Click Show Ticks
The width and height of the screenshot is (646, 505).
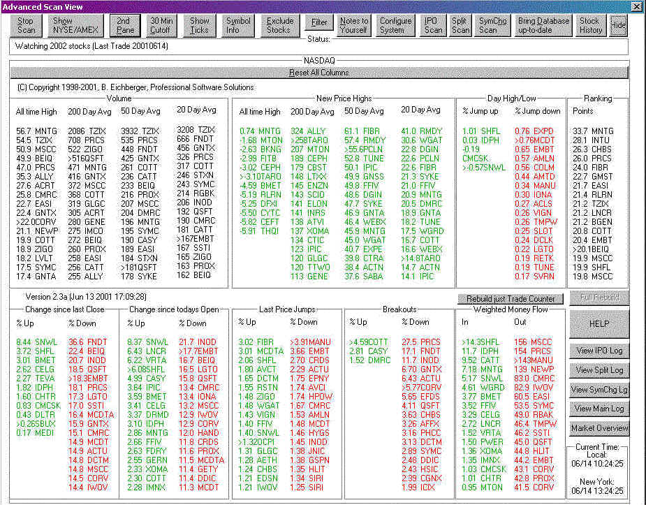click(200, 26)
